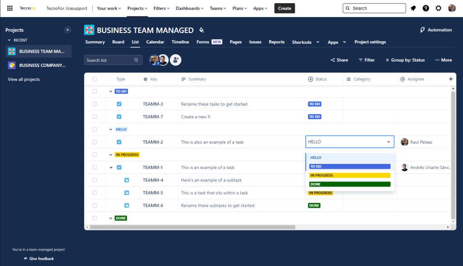
Task: Switch to the Calendar tab
Action: [x=155, y=42]
